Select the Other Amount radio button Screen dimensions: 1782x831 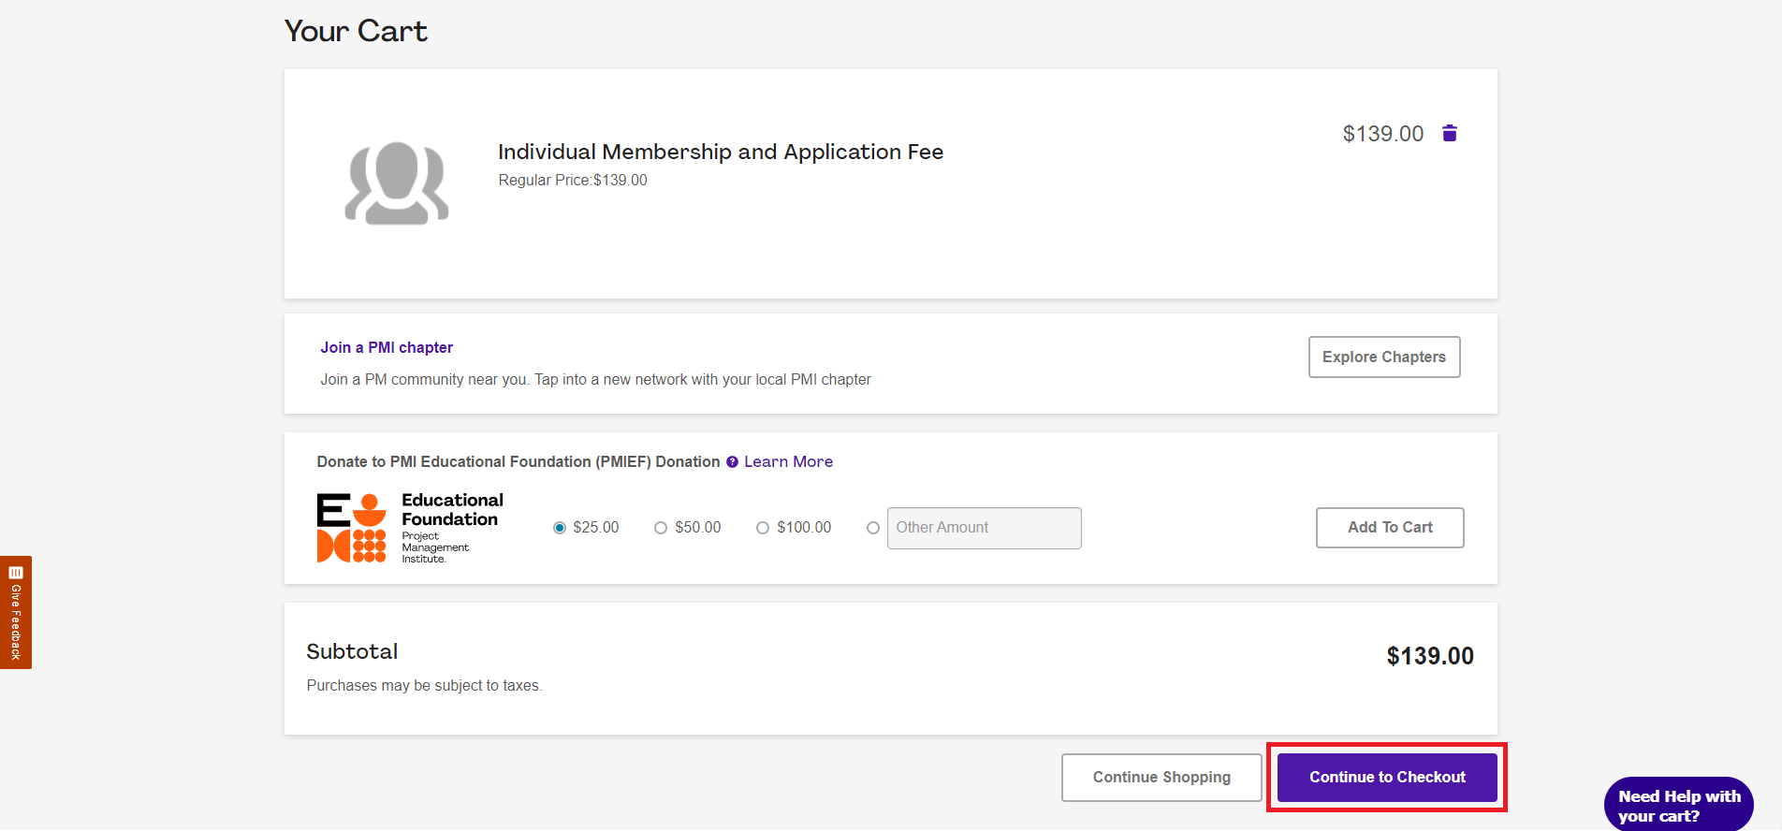pyautogui.click(x=873, y=528)
